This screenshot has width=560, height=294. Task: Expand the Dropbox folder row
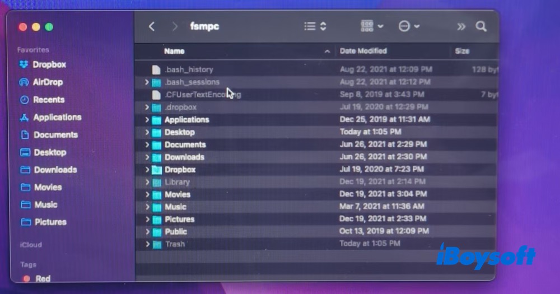147,170
